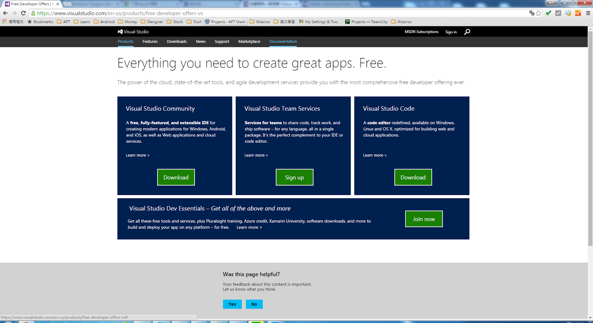Open the Features nav item
This screenshot has width=593, height=323.
(150, 41)
